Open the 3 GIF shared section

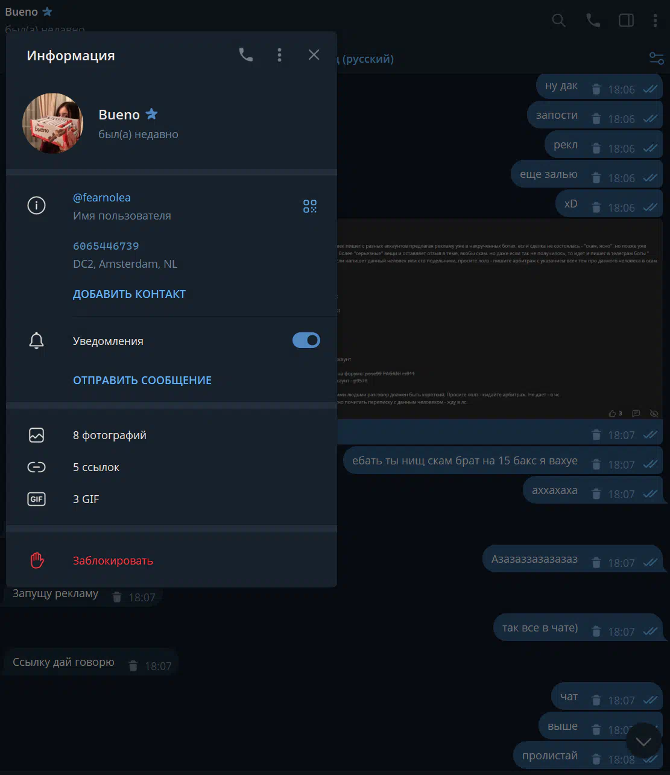pos(171,499)
